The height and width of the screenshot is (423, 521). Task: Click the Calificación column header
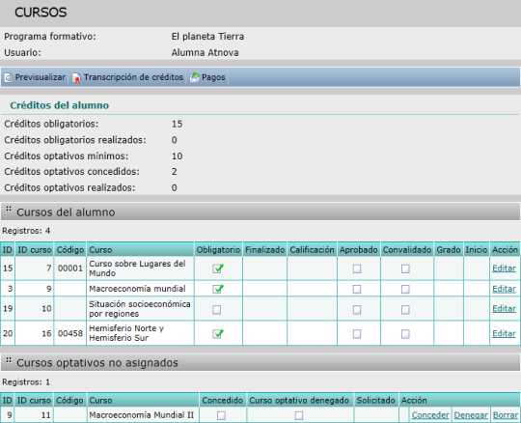[312, 249]
